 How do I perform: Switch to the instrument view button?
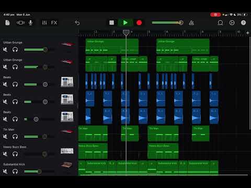coord(20,22)
